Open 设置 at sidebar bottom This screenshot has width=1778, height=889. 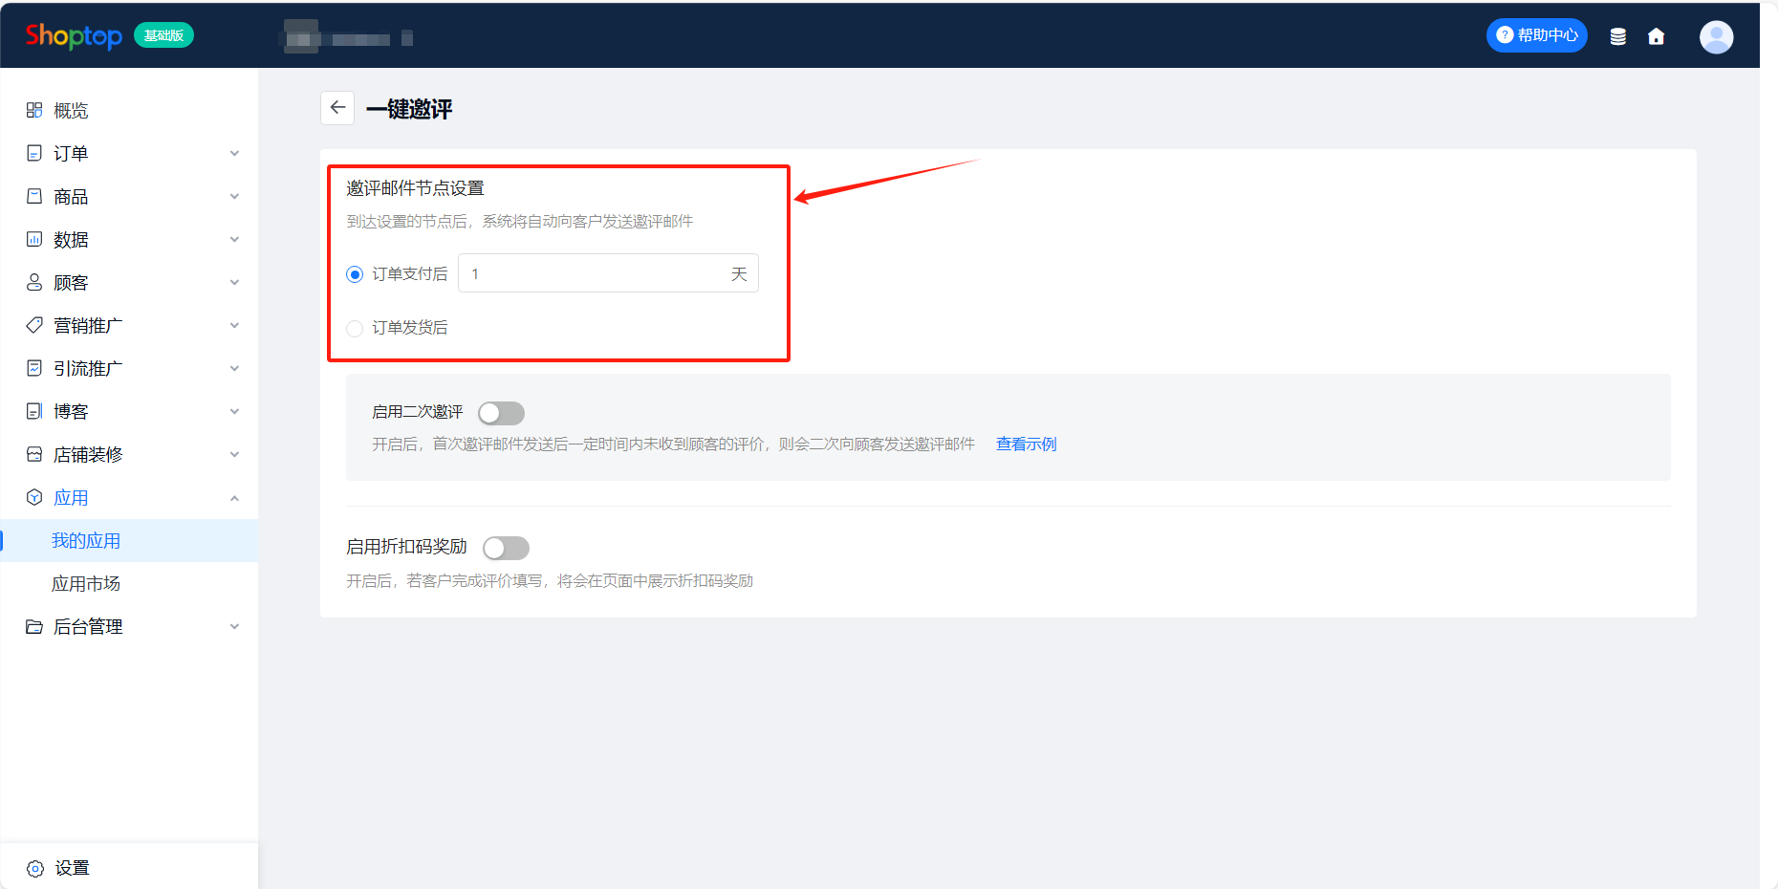coord(129,868)
